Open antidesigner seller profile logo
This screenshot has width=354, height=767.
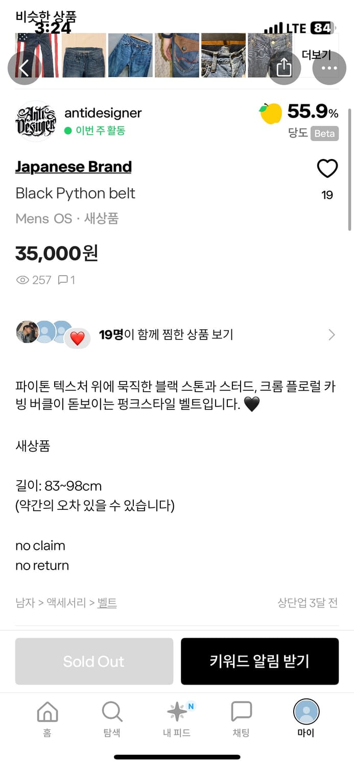(35, 121)
